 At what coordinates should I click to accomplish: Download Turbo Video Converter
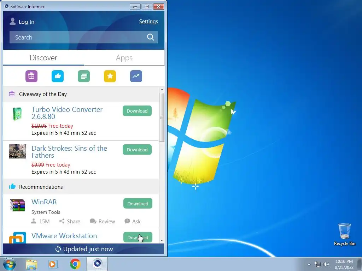(137, 111)
